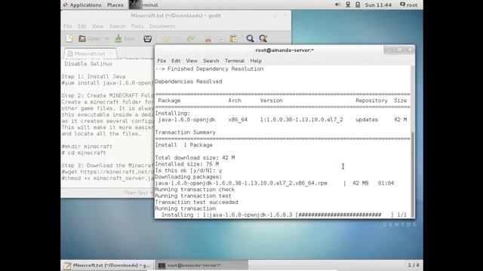The width and height of the screenshot is (483, 271).
Task: Open the Places menu in top panel
Action: click(x=115, y=5)
